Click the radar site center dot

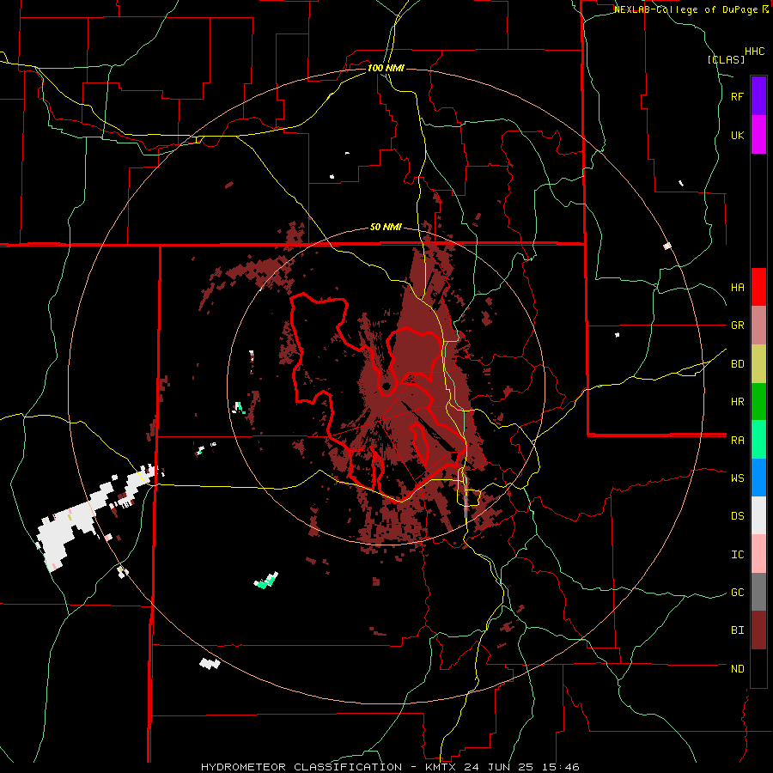tap(386, 386)
